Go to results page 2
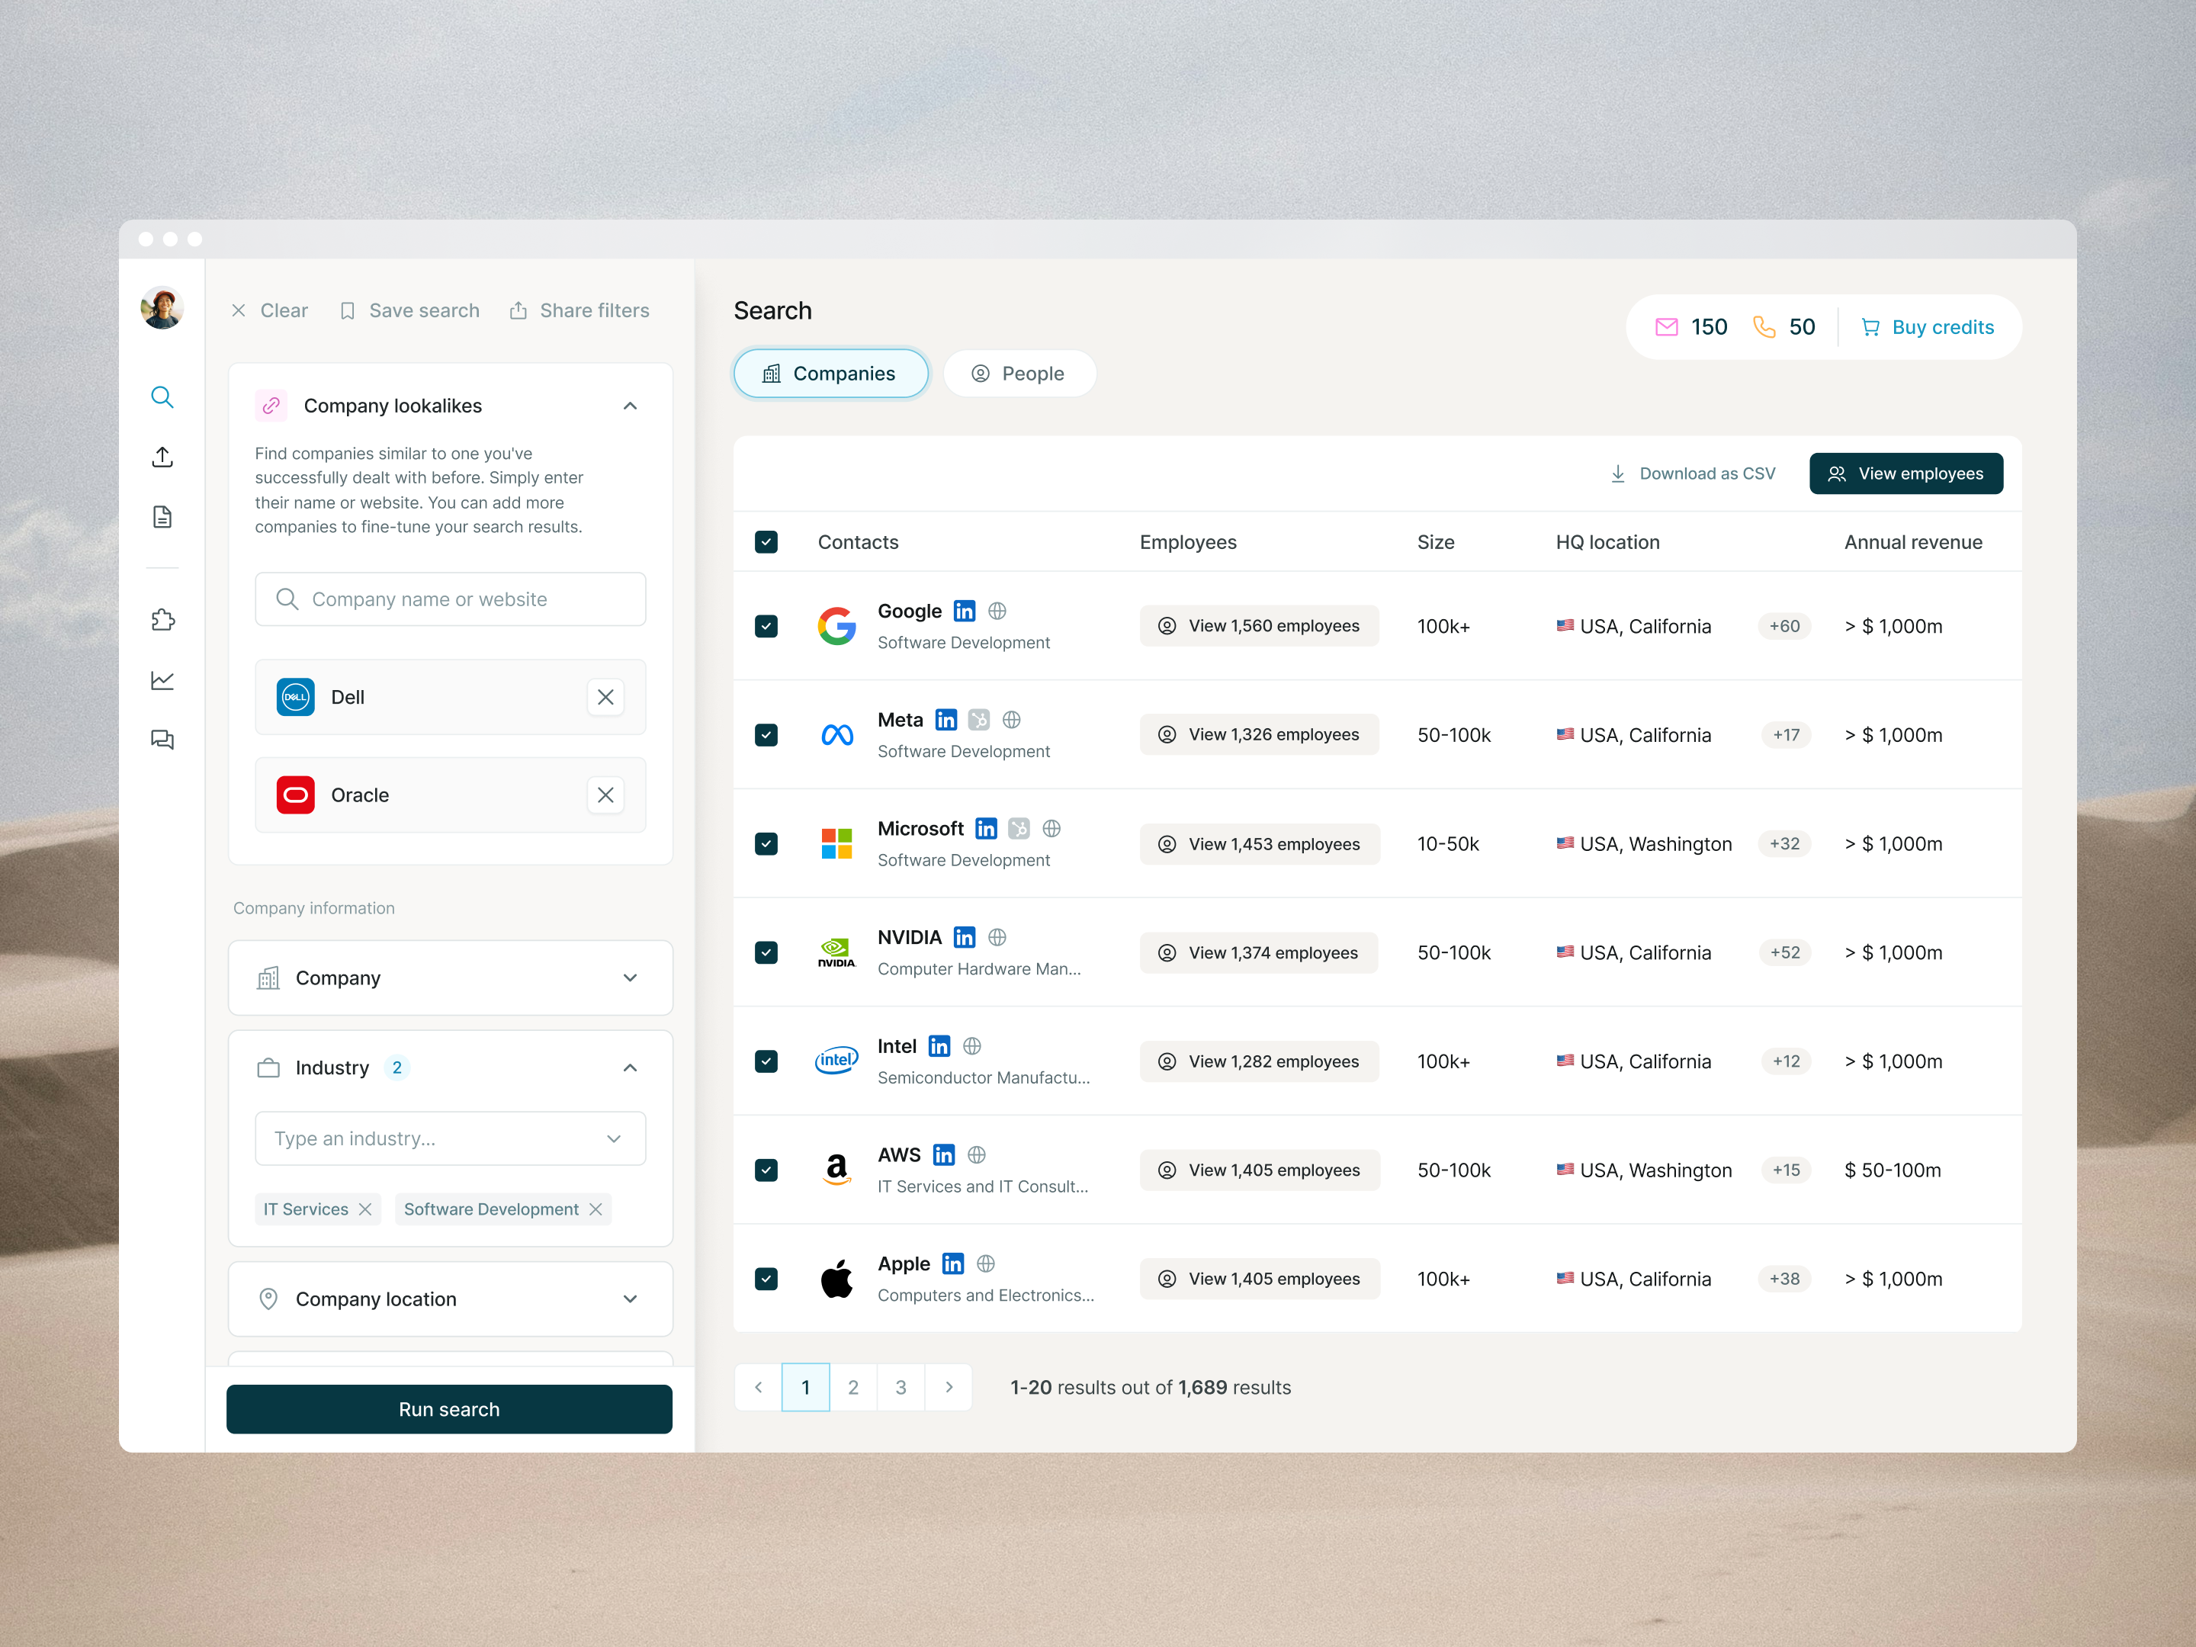 pyautogui.click(x=852, y=1387)
